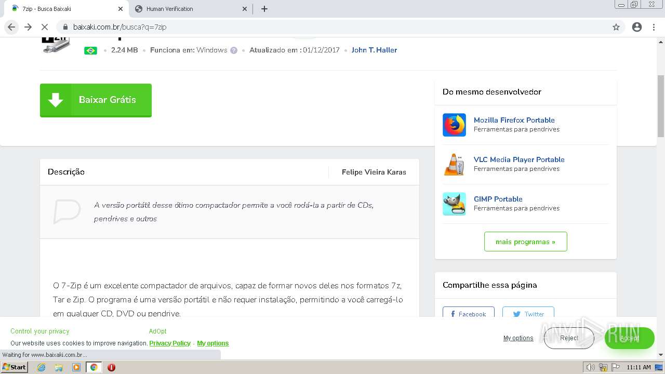Accept cookies with the green Accept button
Image resolution: width=665 pixels, height=374 pixels.
coord(629,338)
